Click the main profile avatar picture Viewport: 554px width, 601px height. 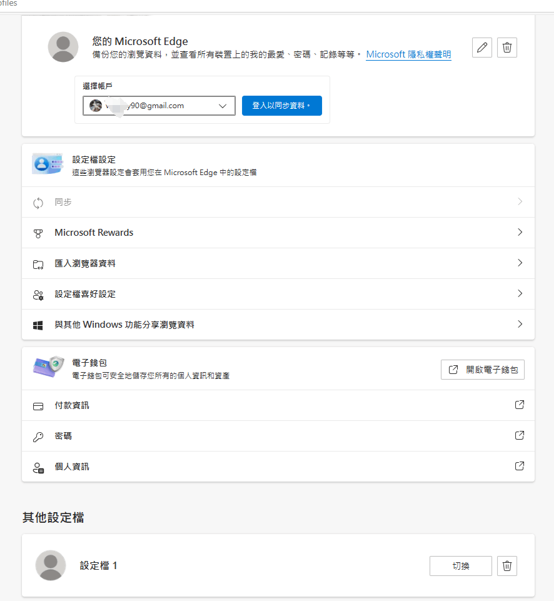(x=63, y=47)
